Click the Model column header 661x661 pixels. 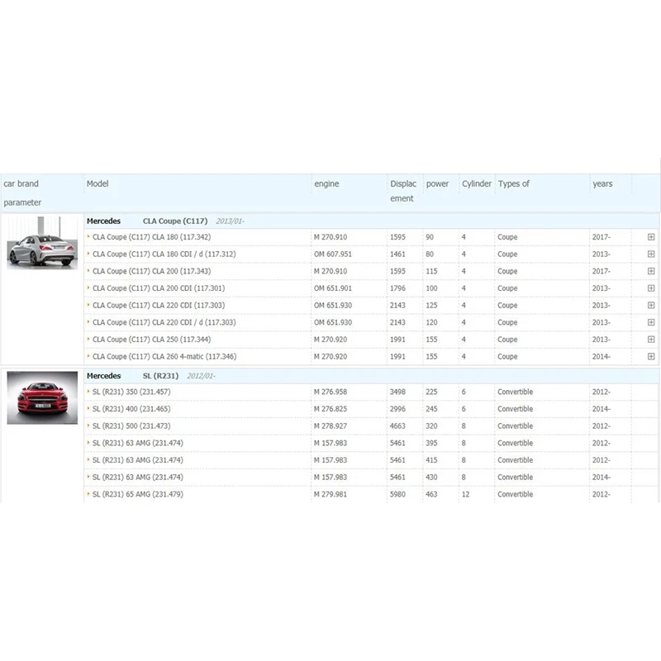click(x=97, y=183)
